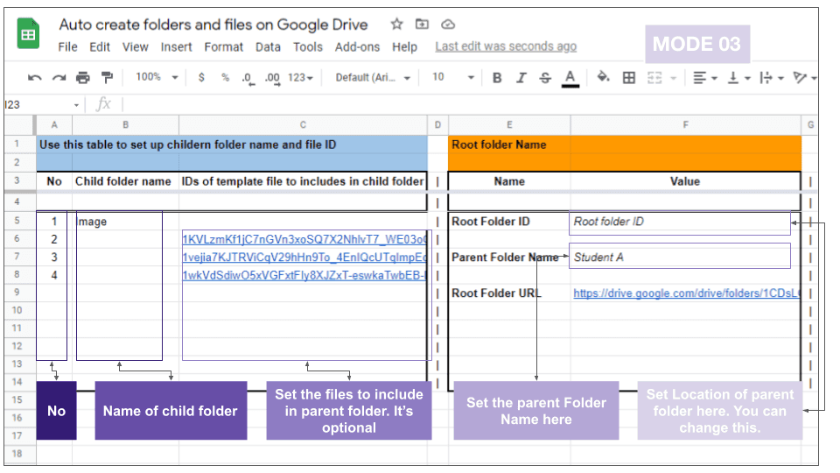The height and width of the screenshot is (473, 840).
Task: Open the Format menu
Action: (224, 47)
